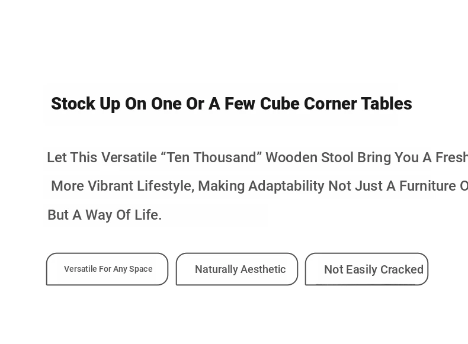Click the word Furniture in the paragraph
The height and width of the screenshot is (344, 468).
click(x=428, y=186)
